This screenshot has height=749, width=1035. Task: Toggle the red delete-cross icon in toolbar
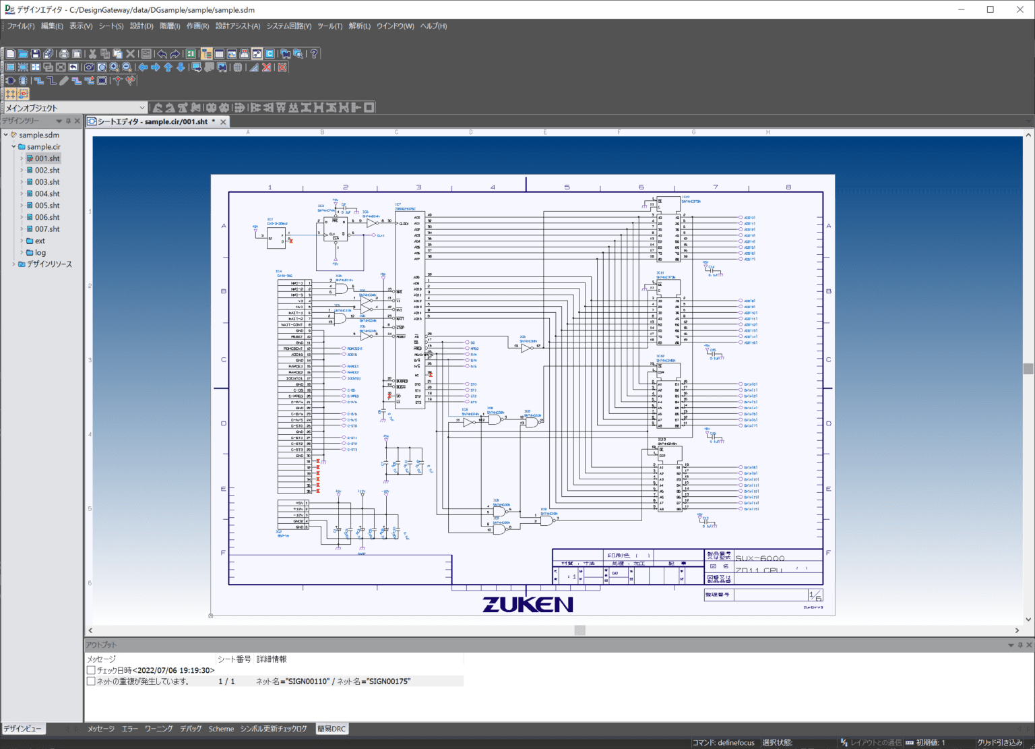[x=267, y=67]
